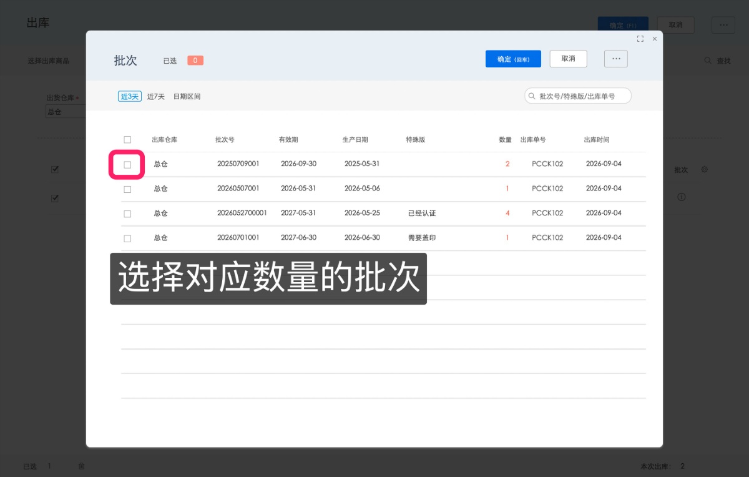
Task: Click 确定 button in background 出库 window
Action: (x=623, y=25)
